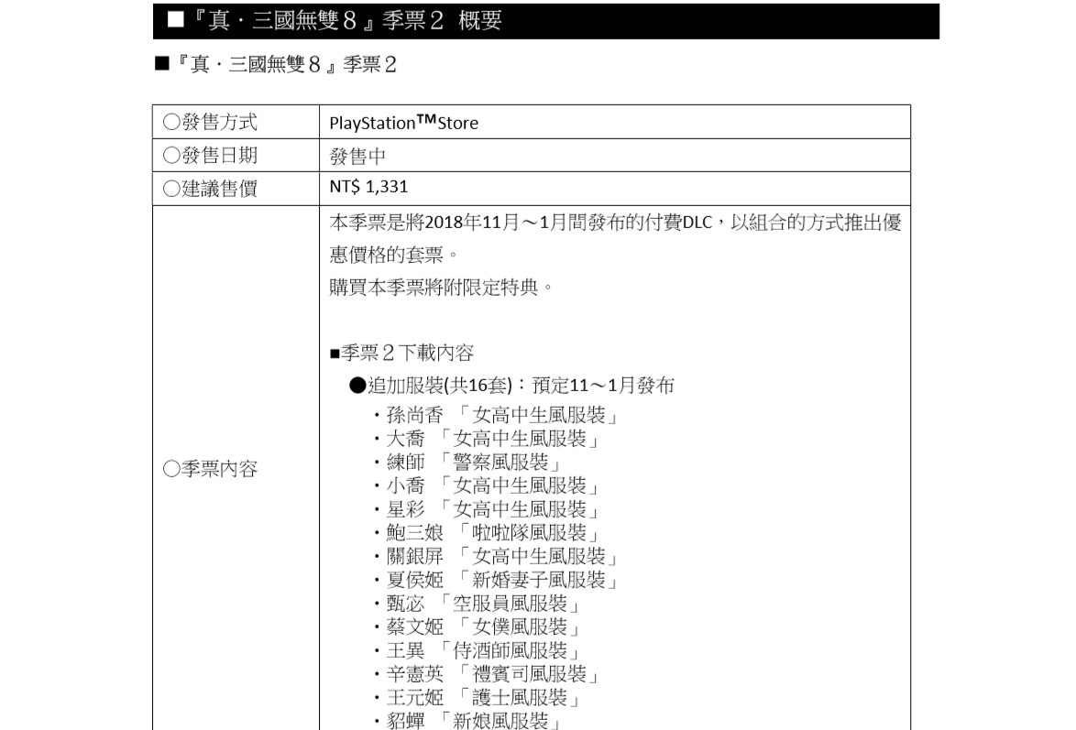
Task: Click 蔡文姬「女僕風服裝」entry
Action: point(477,626)
